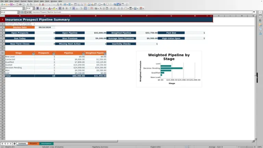Click the Sort Ascending icon
This screenshot has height=148, width=263.
pyautogui.click(x=78, y=4)
